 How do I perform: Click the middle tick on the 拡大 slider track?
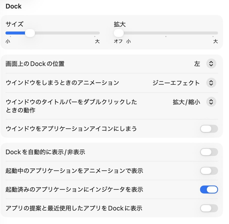(x=166, y=33)
